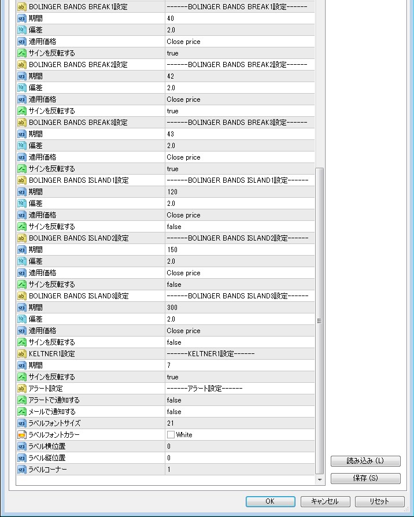414x517 pixels.
Task: Select 'Close price' value under ISLAND2 section
Action: (184, 273)
